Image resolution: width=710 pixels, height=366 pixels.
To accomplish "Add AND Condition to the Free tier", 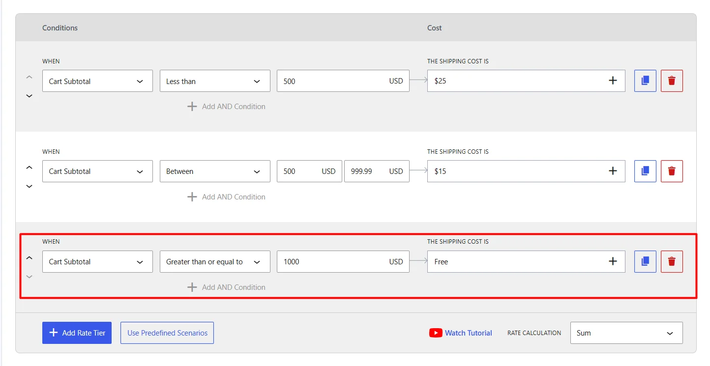I will click(x=226, y=287).
